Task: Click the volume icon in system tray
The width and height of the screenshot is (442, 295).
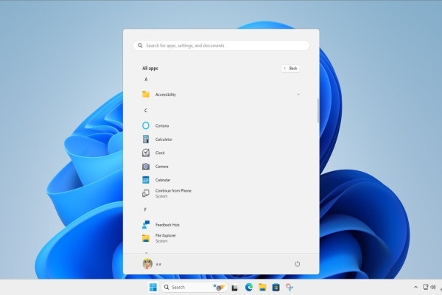Action: (x=433, y=287)
